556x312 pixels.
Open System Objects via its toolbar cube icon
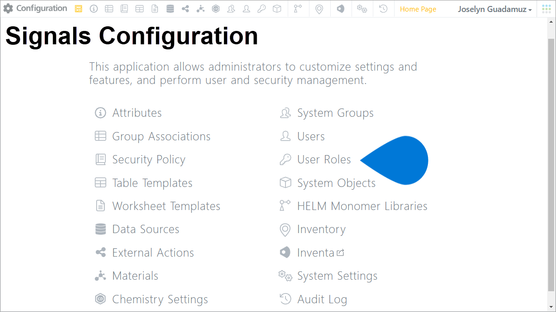click(x=277, y=9)
